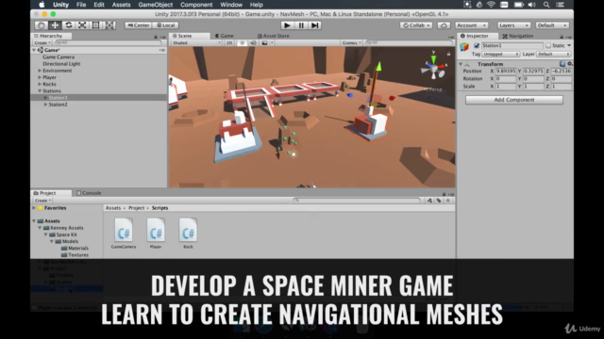Viewport: 604px width, 339px height.
Task: Open the Shaded draw mode dropdown
Action: click(196, 42)
